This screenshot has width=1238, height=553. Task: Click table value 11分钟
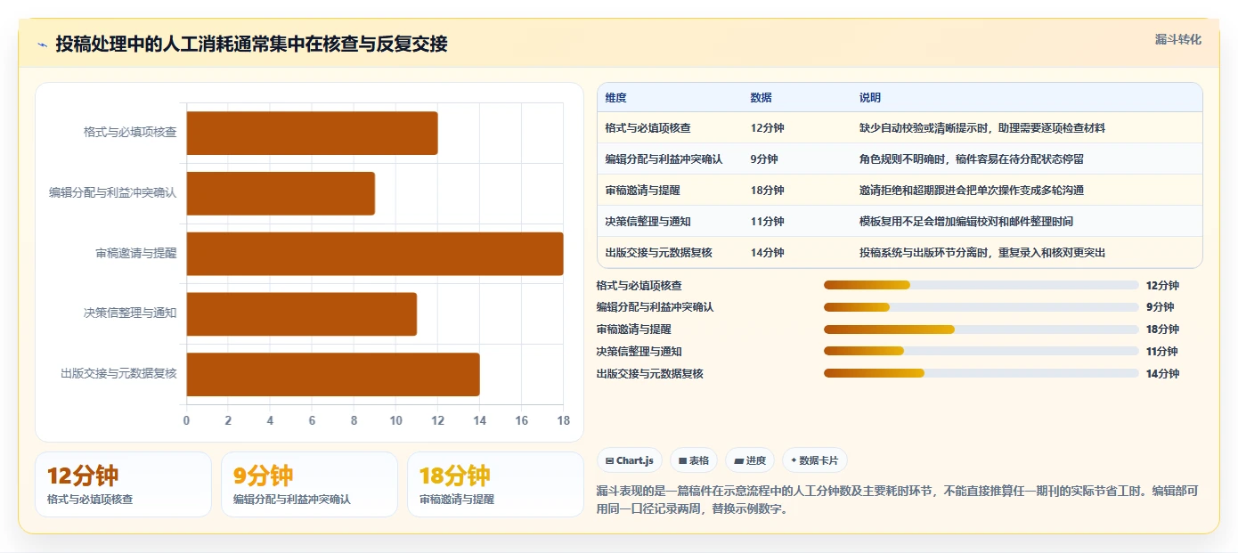tap(768, 222)
